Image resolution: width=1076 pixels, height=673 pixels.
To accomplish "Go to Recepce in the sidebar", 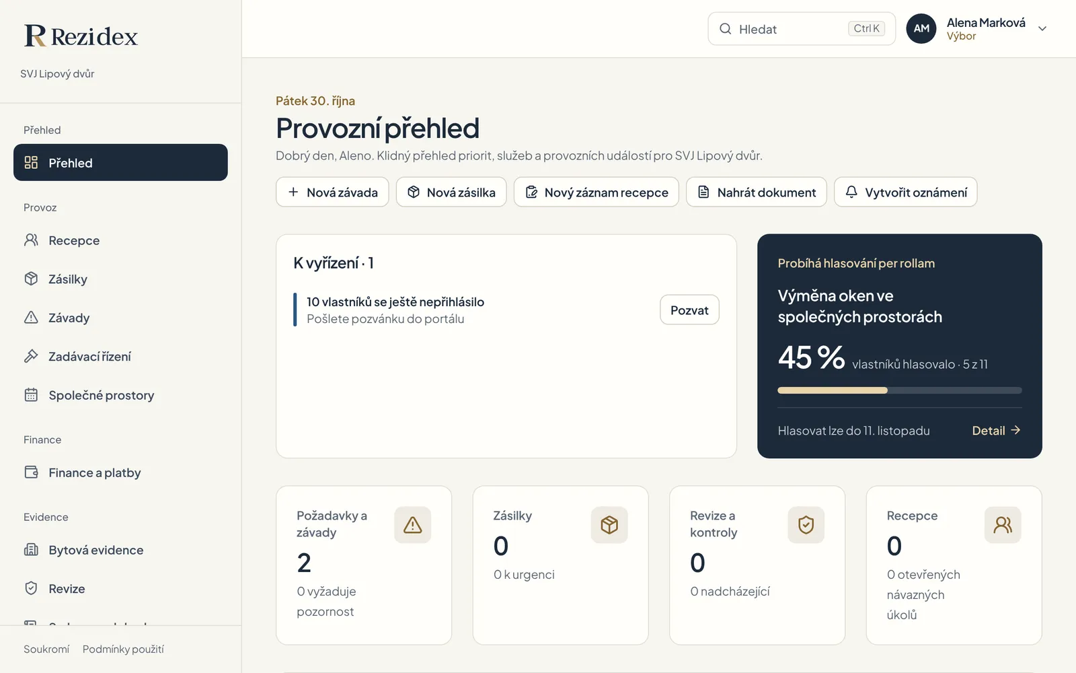I will (120, 240).
